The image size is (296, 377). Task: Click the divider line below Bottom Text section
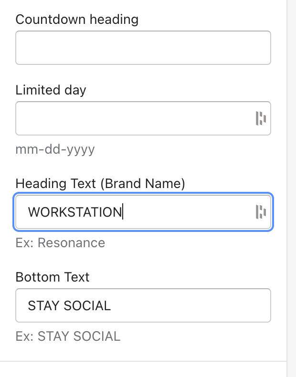[x=143, y=361]
